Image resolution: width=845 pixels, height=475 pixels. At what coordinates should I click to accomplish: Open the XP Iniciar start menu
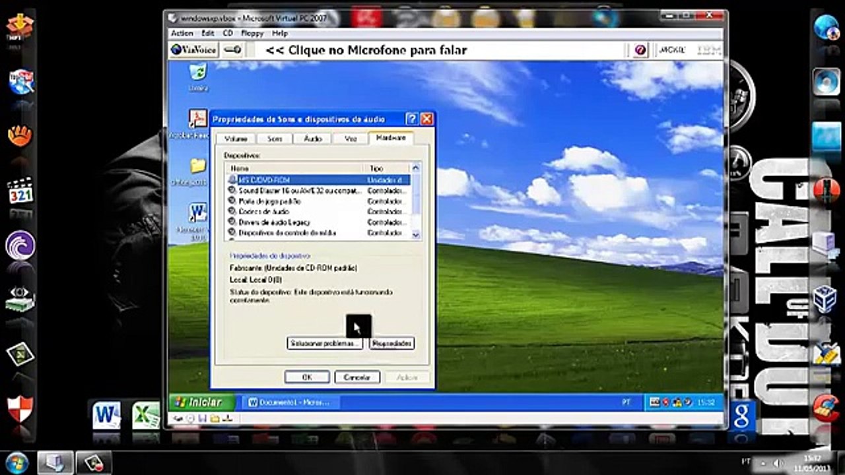[203, 402]
